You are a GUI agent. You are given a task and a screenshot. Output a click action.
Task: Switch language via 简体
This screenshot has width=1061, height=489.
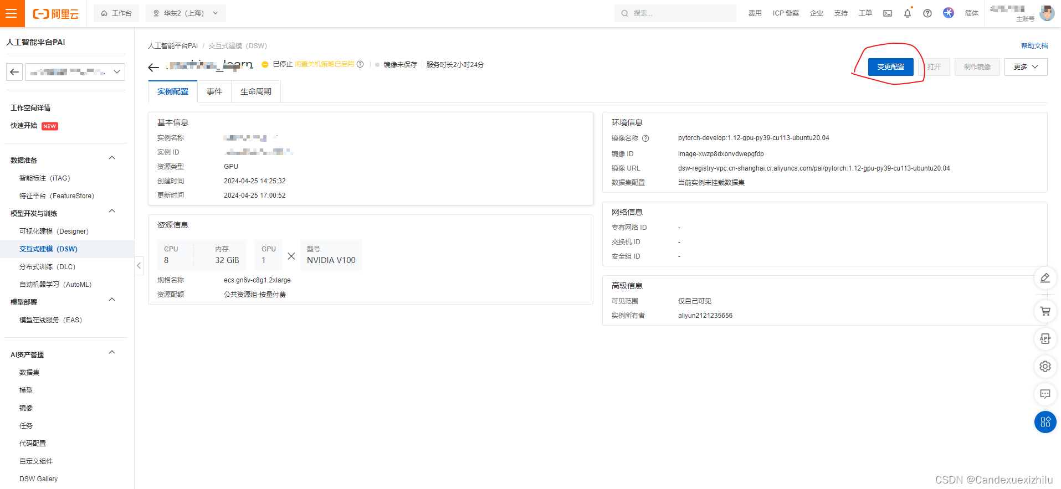pyautogui.click(x=972, y=13)
